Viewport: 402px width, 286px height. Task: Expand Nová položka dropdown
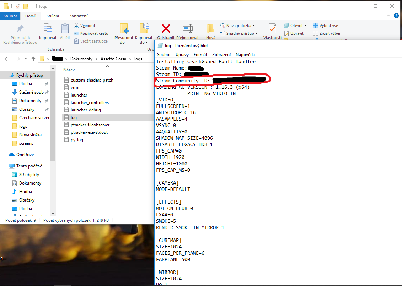click(x=253, y=26)
